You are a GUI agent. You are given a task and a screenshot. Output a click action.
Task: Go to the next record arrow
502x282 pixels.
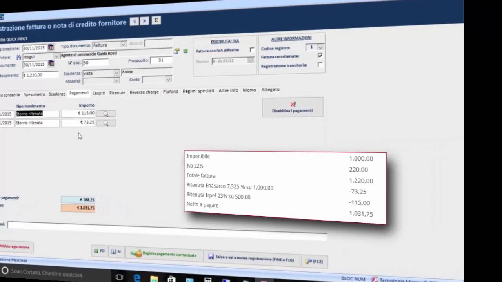click(145, 21)
